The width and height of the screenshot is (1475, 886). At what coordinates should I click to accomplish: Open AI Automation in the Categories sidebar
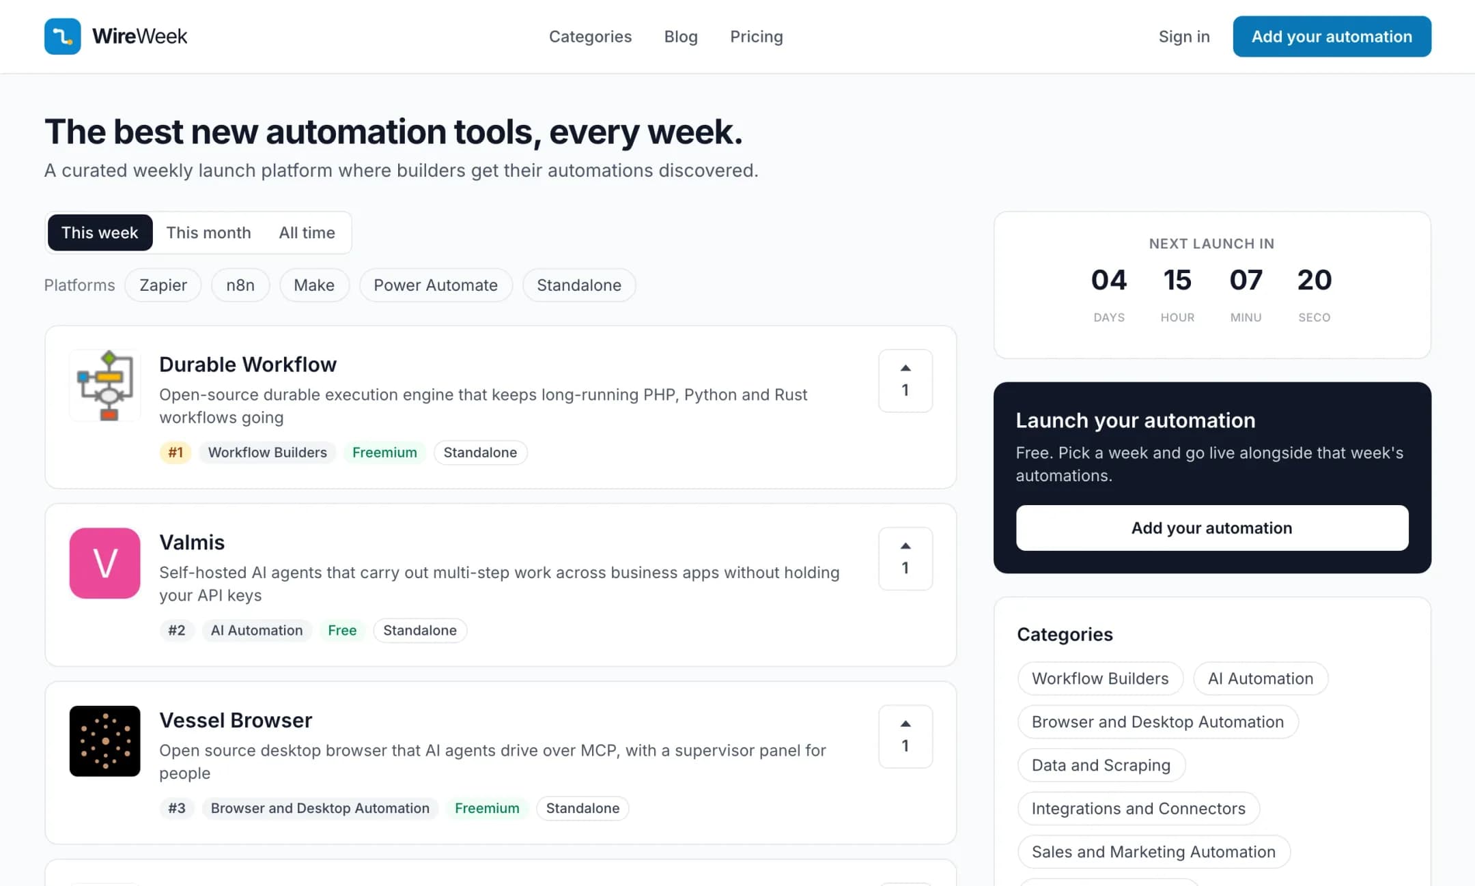click(1261, 678)
